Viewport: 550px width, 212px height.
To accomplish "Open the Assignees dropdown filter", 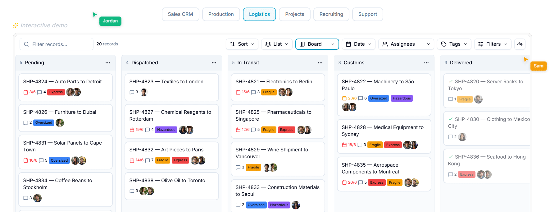I will pyautogui.click(x=406, y=44).
